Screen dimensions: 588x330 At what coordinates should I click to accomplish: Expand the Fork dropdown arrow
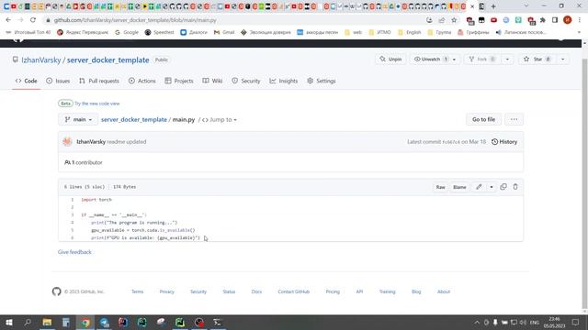pos(507,59)
